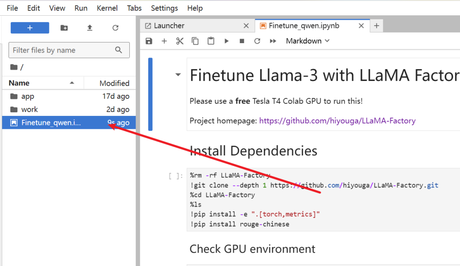460x266 pixels.
Task: Click the "2d ago" modified time
Action: [118, 110]
